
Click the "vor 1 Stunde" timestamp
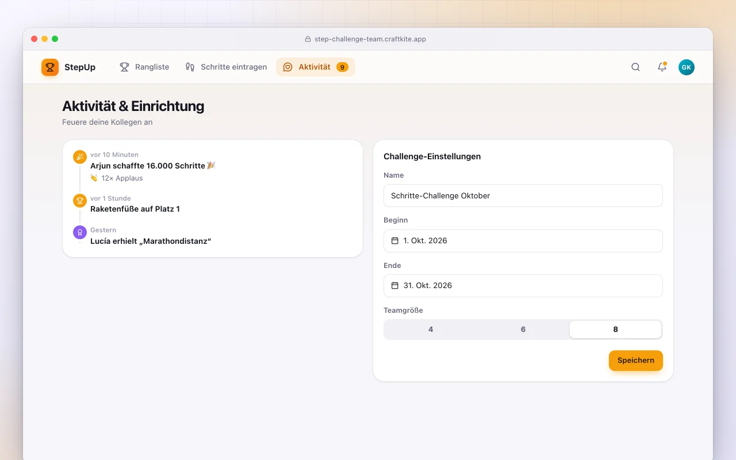(110, 198)
